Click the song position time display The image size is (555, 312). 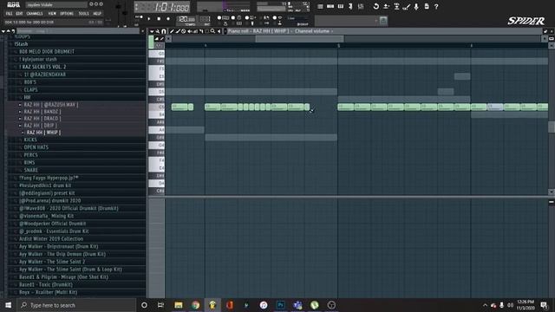tap(162, 7)
